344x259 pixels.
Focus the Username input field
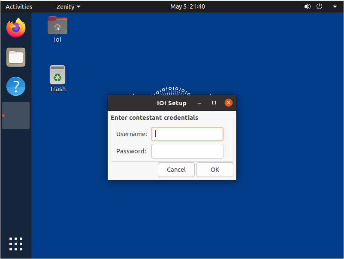click(x=187, y=134)
